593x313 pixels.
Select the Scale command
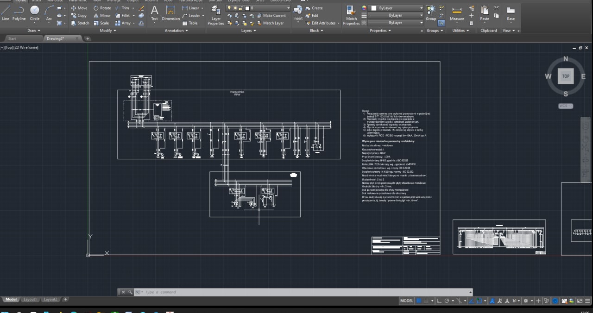click(x=101, y=23)
